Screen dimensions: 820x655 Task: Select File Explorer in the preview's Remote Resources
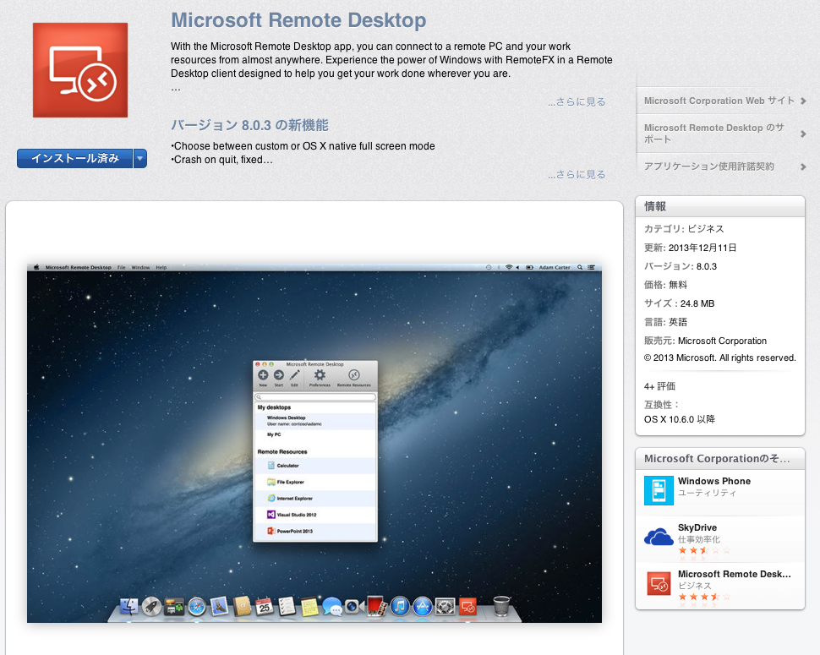click(x=314, y=482)
